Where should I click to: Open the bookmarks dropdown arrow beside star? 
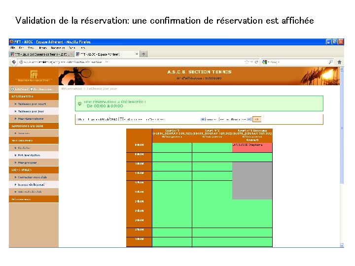(252, 62)
